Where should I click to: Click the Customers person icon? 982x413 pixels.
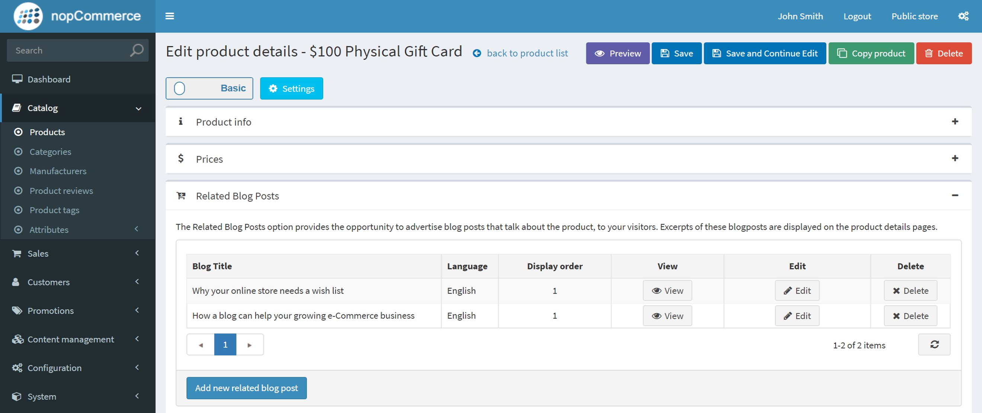(x=16, y=281)
